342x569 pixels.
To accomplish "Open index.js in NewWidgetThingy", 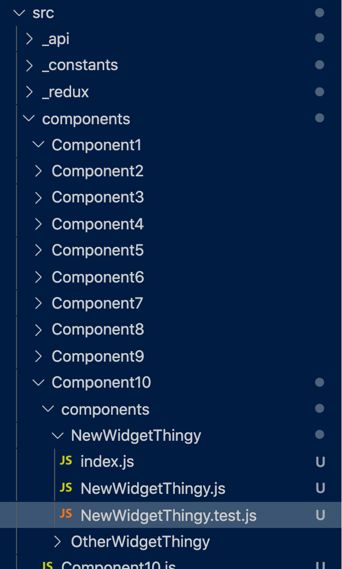I will pos(107,462).
